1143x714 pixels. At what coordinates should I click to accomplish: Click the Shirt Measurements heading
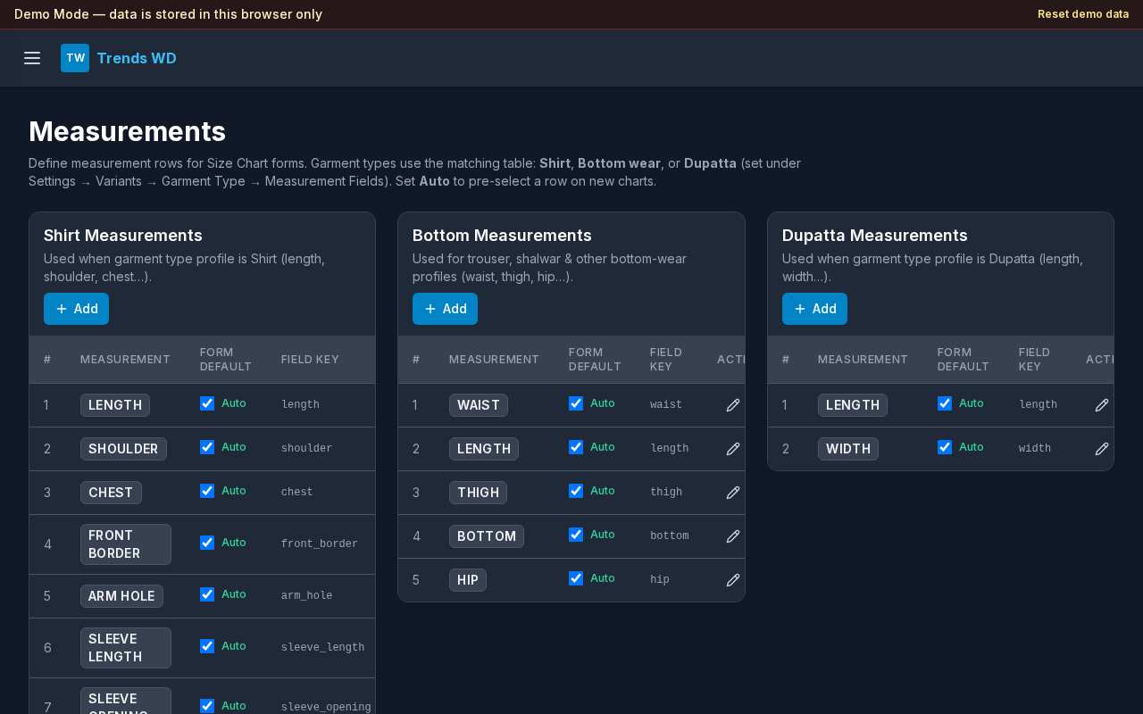(123, 236)
